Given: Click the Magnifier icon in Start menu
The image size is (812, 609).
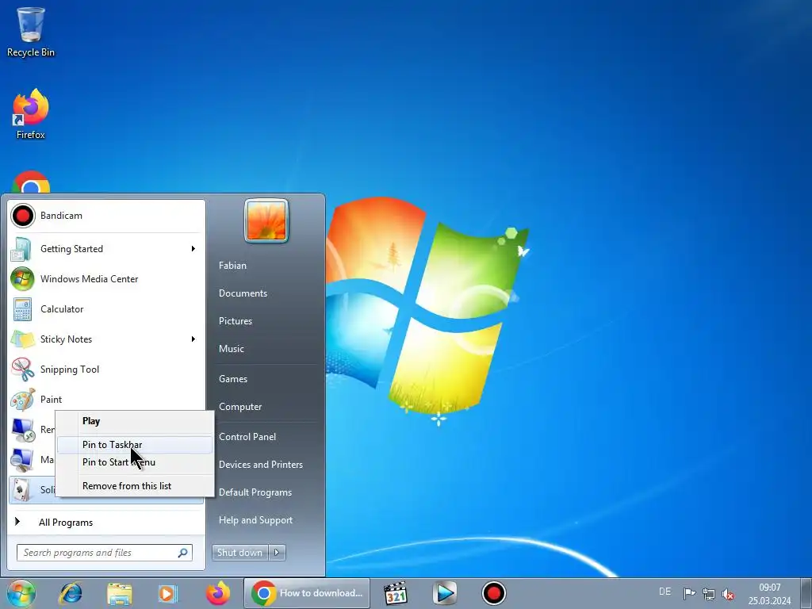Looking at the screenshot, I should [x=23, y=459].
